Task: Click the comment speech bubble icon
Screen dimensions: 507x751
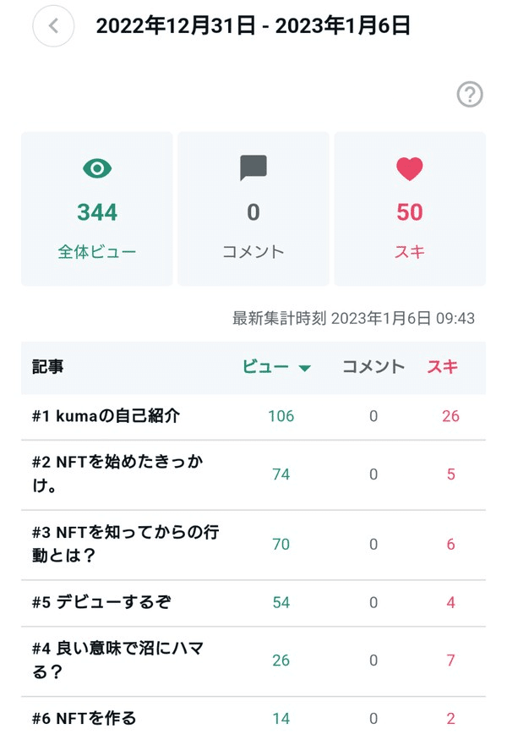Action: [253, 168]
